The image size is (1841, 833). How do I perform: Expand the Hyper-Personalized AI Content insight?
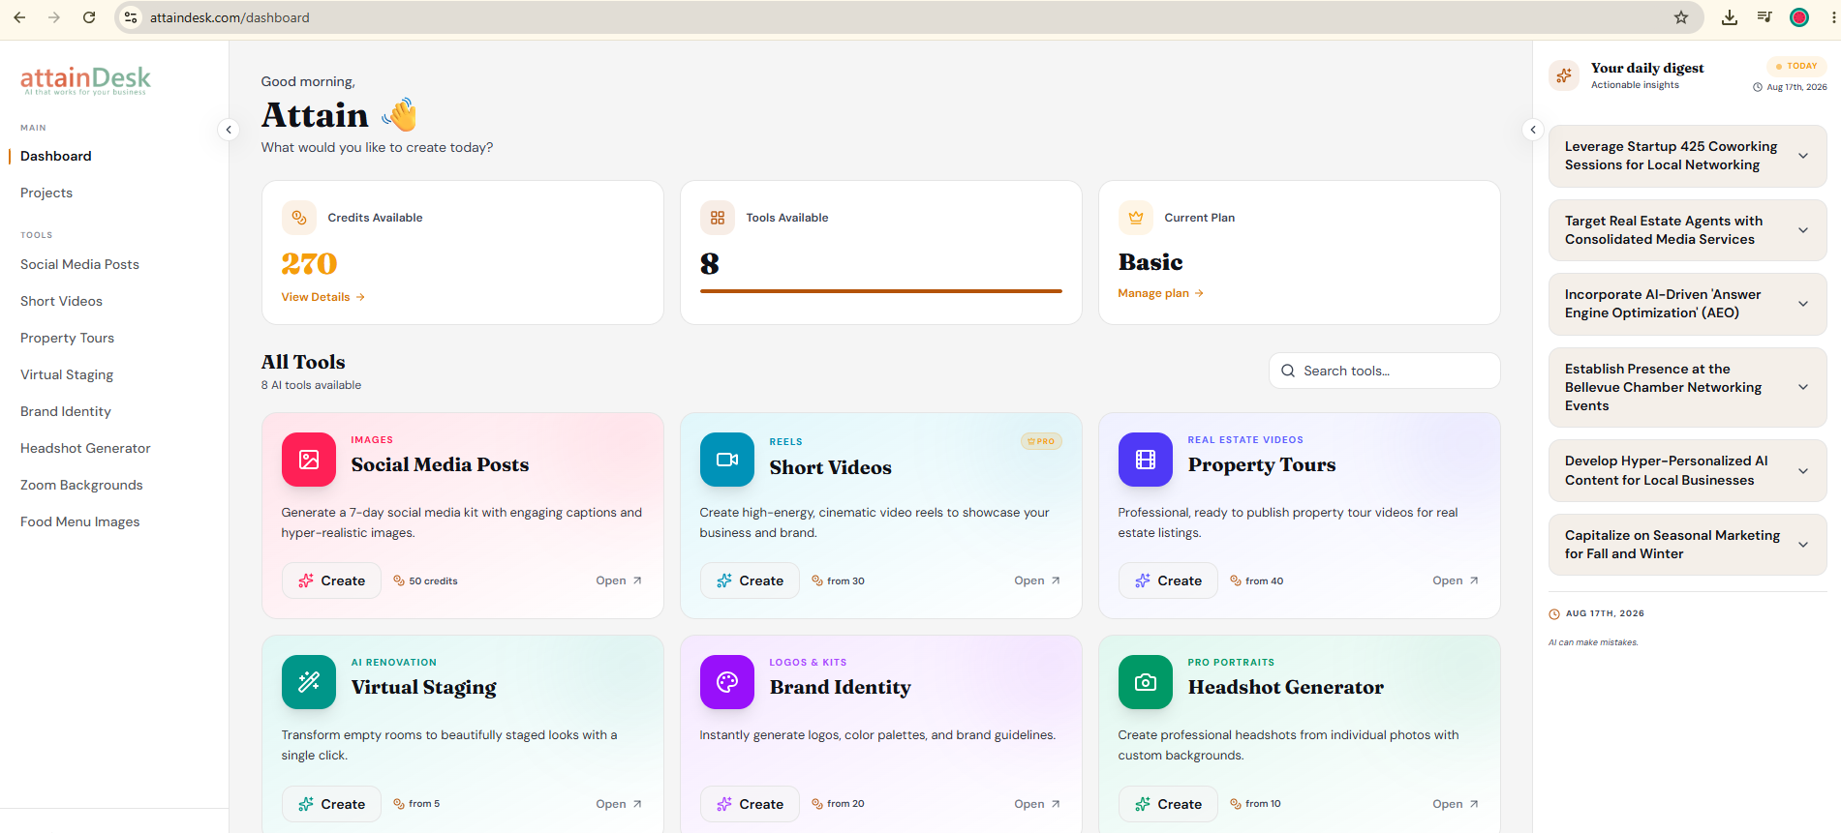1803,471
